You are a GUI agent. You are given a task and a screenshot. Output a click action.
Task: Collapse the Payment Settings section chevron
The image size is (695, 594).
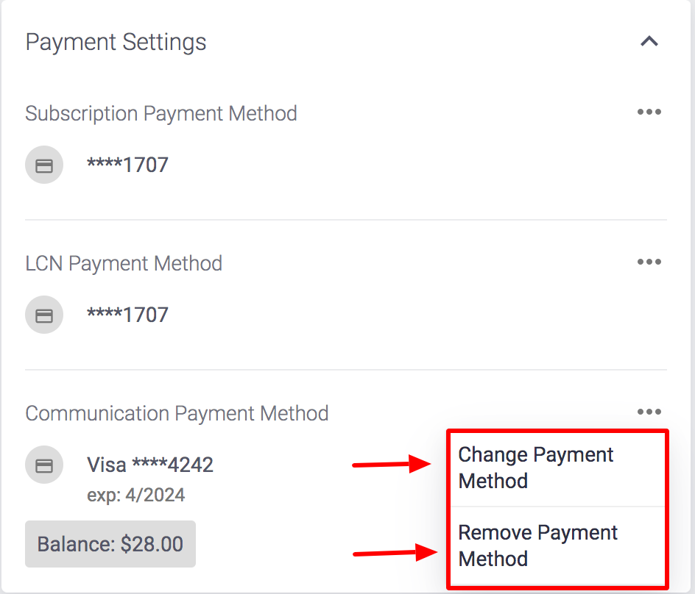tap(649, 42)
